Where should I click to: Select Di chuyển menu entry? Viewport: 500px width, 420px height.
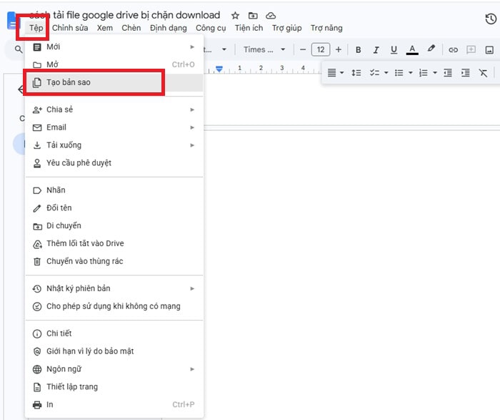click(x=114, y=225)
